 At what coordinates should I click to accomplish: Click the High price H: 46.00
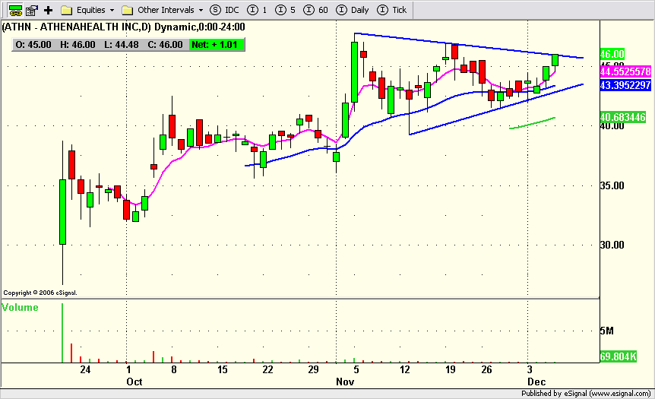point(78,45)
